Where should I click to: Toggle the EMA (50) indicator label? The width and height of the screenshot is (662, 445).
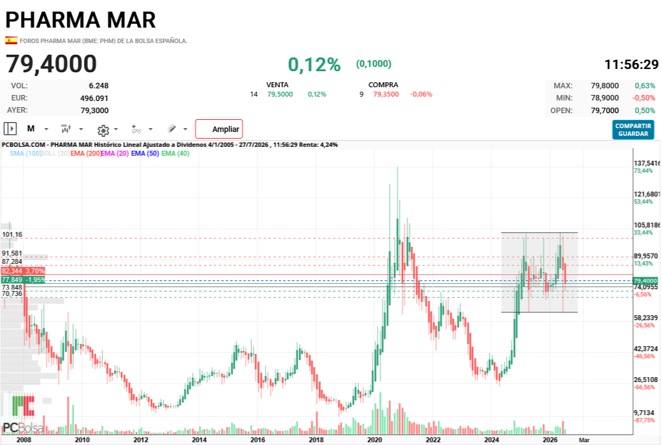(145, 153)
